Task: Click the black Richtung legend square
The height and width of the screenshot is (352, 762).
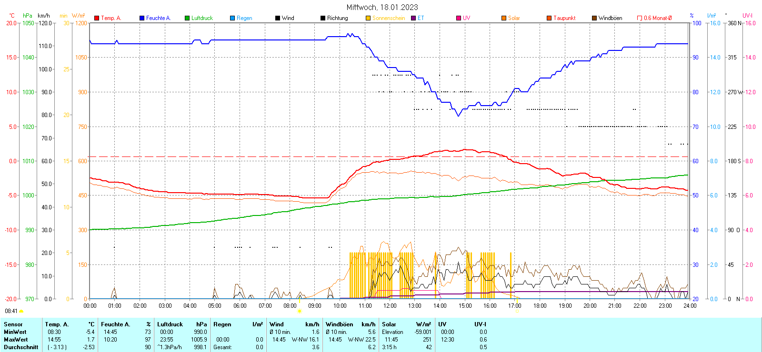Action: (x=323, y=18)
